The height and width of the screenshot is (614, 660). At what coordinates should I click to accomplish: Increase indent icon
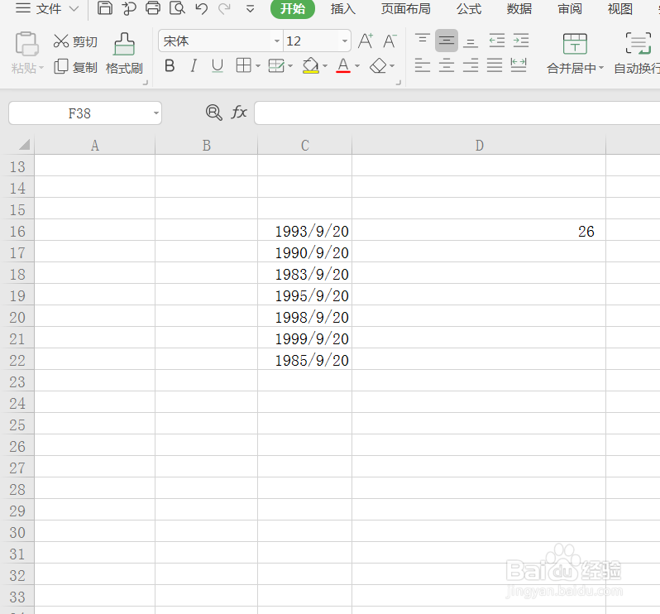tap(521, 41)
